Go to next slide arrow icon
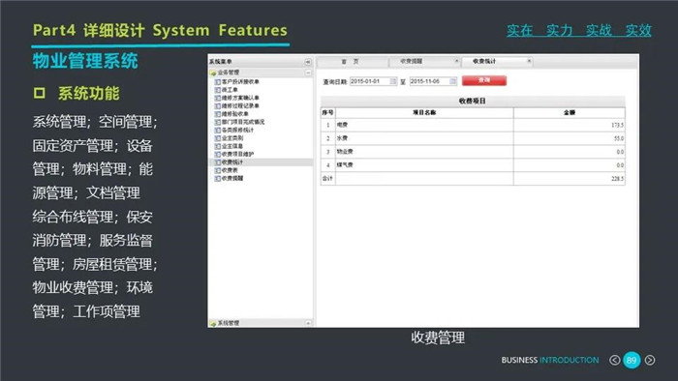Image resolution: width=678 pixels, height=381 pixels. [x=650, y=360]
